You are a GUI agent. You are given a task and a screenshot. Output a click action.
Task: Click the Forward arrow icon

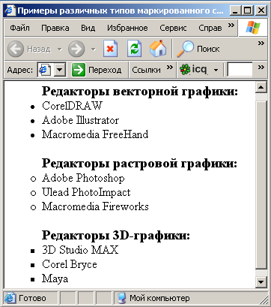click(76, 49)
